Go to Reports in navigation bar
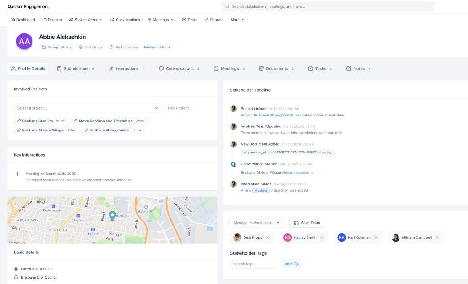This screenshot has width=468, height=284. pyautogui.click(x=213, y=20)
